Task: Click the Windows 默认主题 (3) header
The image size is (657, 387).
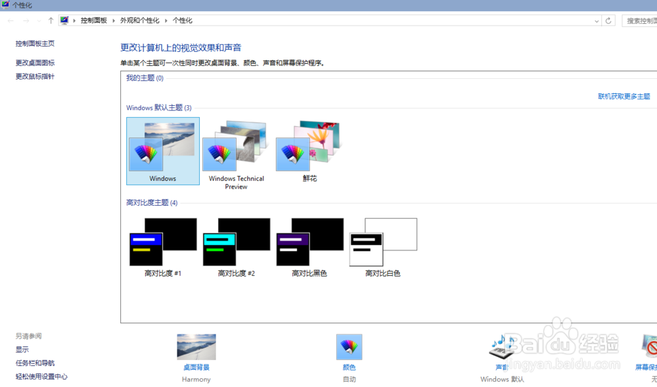Action: pyautogui.click(x=159, y=108)
